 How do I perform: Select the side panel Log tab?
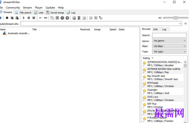coord(165,29)
